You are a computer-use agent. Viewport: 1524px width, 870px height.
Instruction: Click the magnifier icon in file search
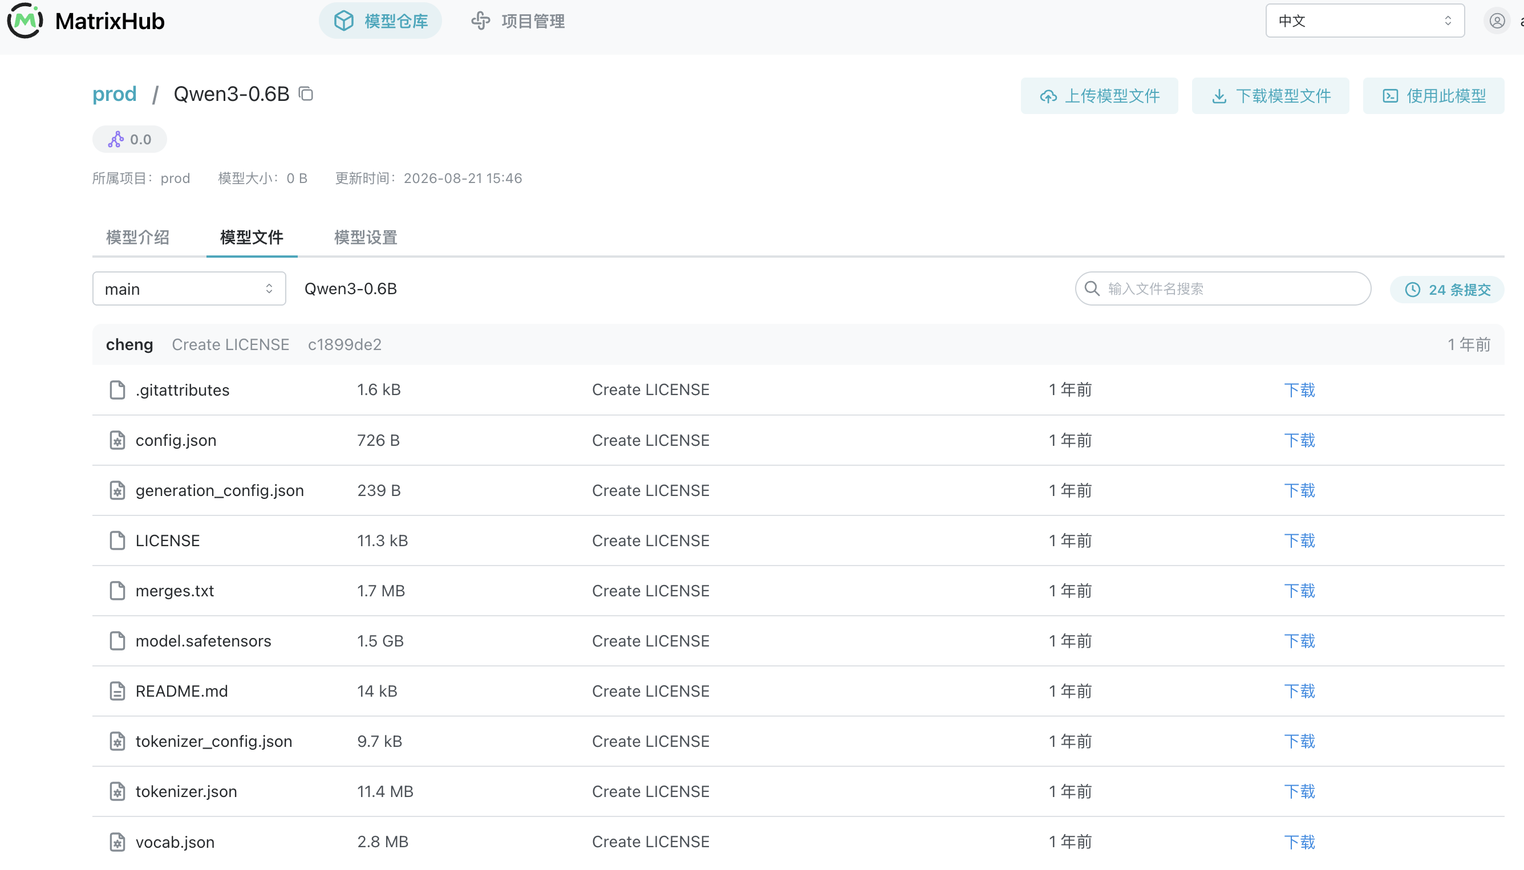[1092, 288]
